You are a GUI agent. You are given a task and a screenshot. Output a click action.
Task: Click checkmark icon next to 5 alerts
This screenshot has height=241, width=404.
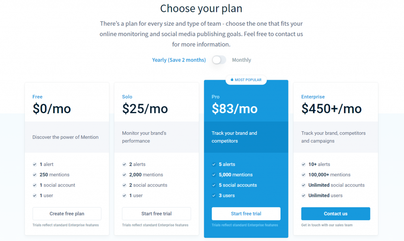click(214, 164)
